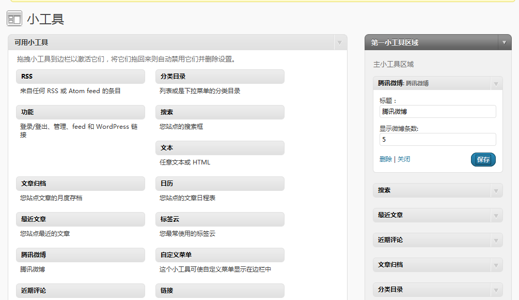Click the 关闭 link
519x300 pixels.
(x=404, y=159)
